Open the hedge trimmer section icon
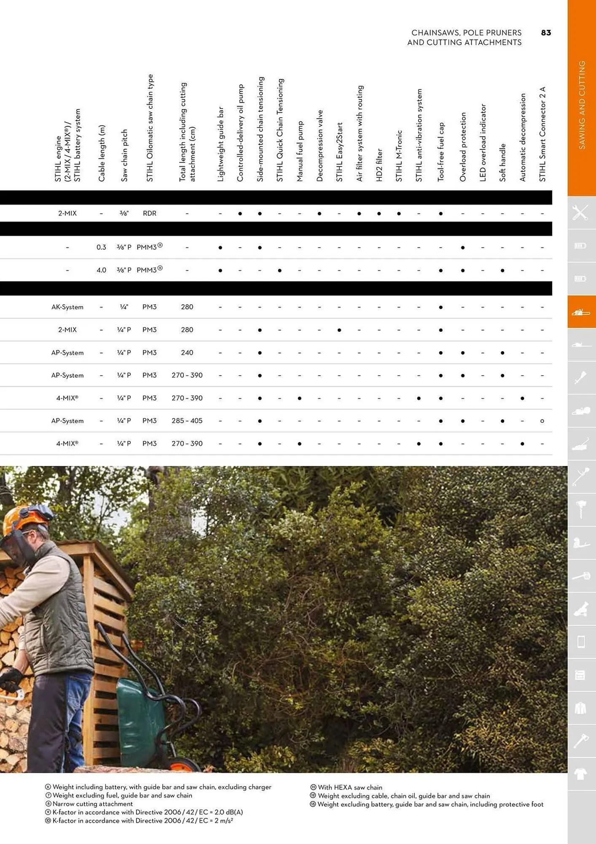 pyautogui.click(x=581, y=345)
